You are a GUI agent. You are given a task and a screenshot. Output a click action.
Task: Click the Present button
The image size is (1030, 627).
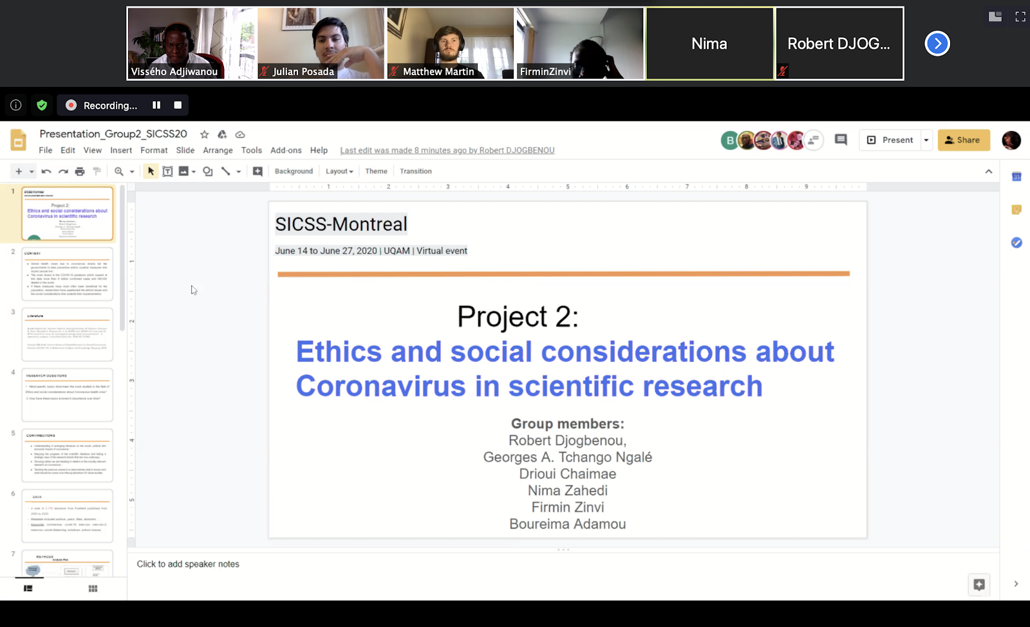point(891,140)
